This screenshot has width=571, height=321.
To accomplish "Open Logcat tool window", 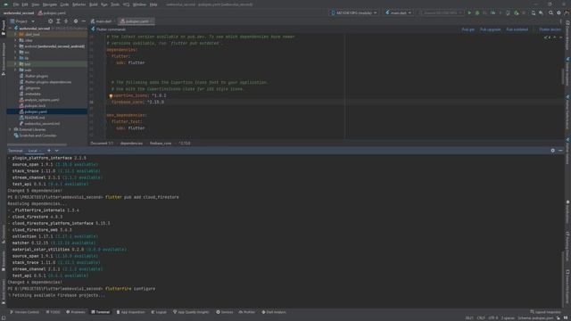I will [x=159, y=312].
